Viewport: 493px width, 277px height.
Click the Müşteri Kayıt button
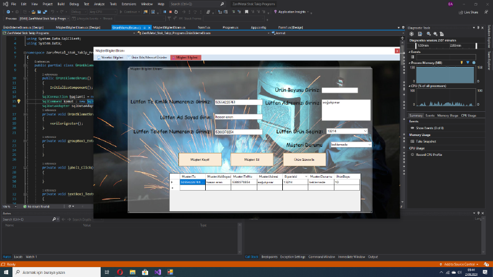[200, 160]
